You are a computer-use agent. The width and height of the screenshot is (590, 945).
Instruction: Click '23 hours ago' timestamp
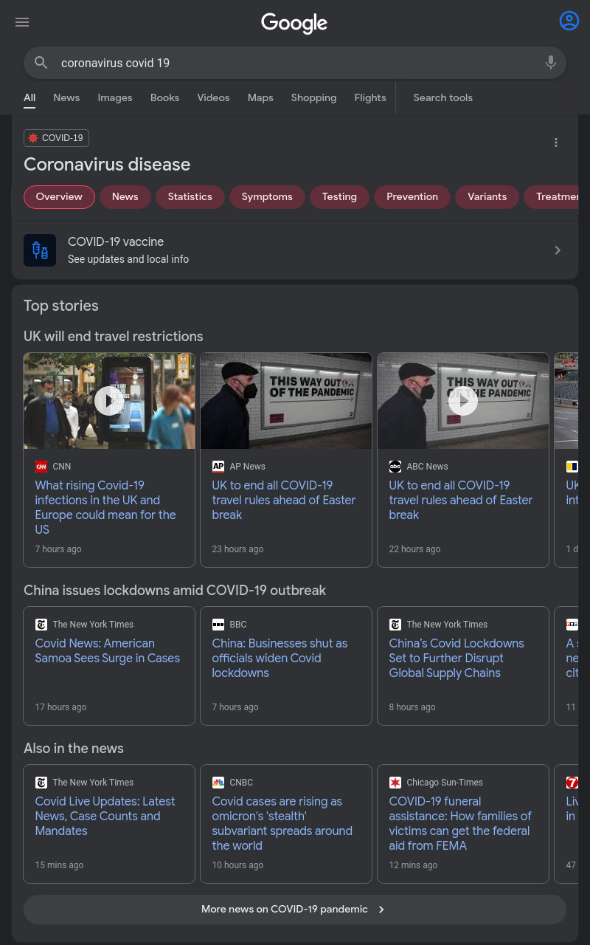tap(237, 549)
